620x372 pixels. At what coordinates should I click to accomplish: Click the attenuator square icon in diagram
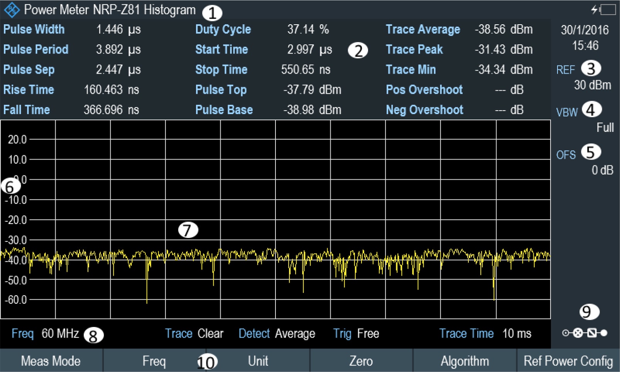pyautogui.click(x=592, y=333)
